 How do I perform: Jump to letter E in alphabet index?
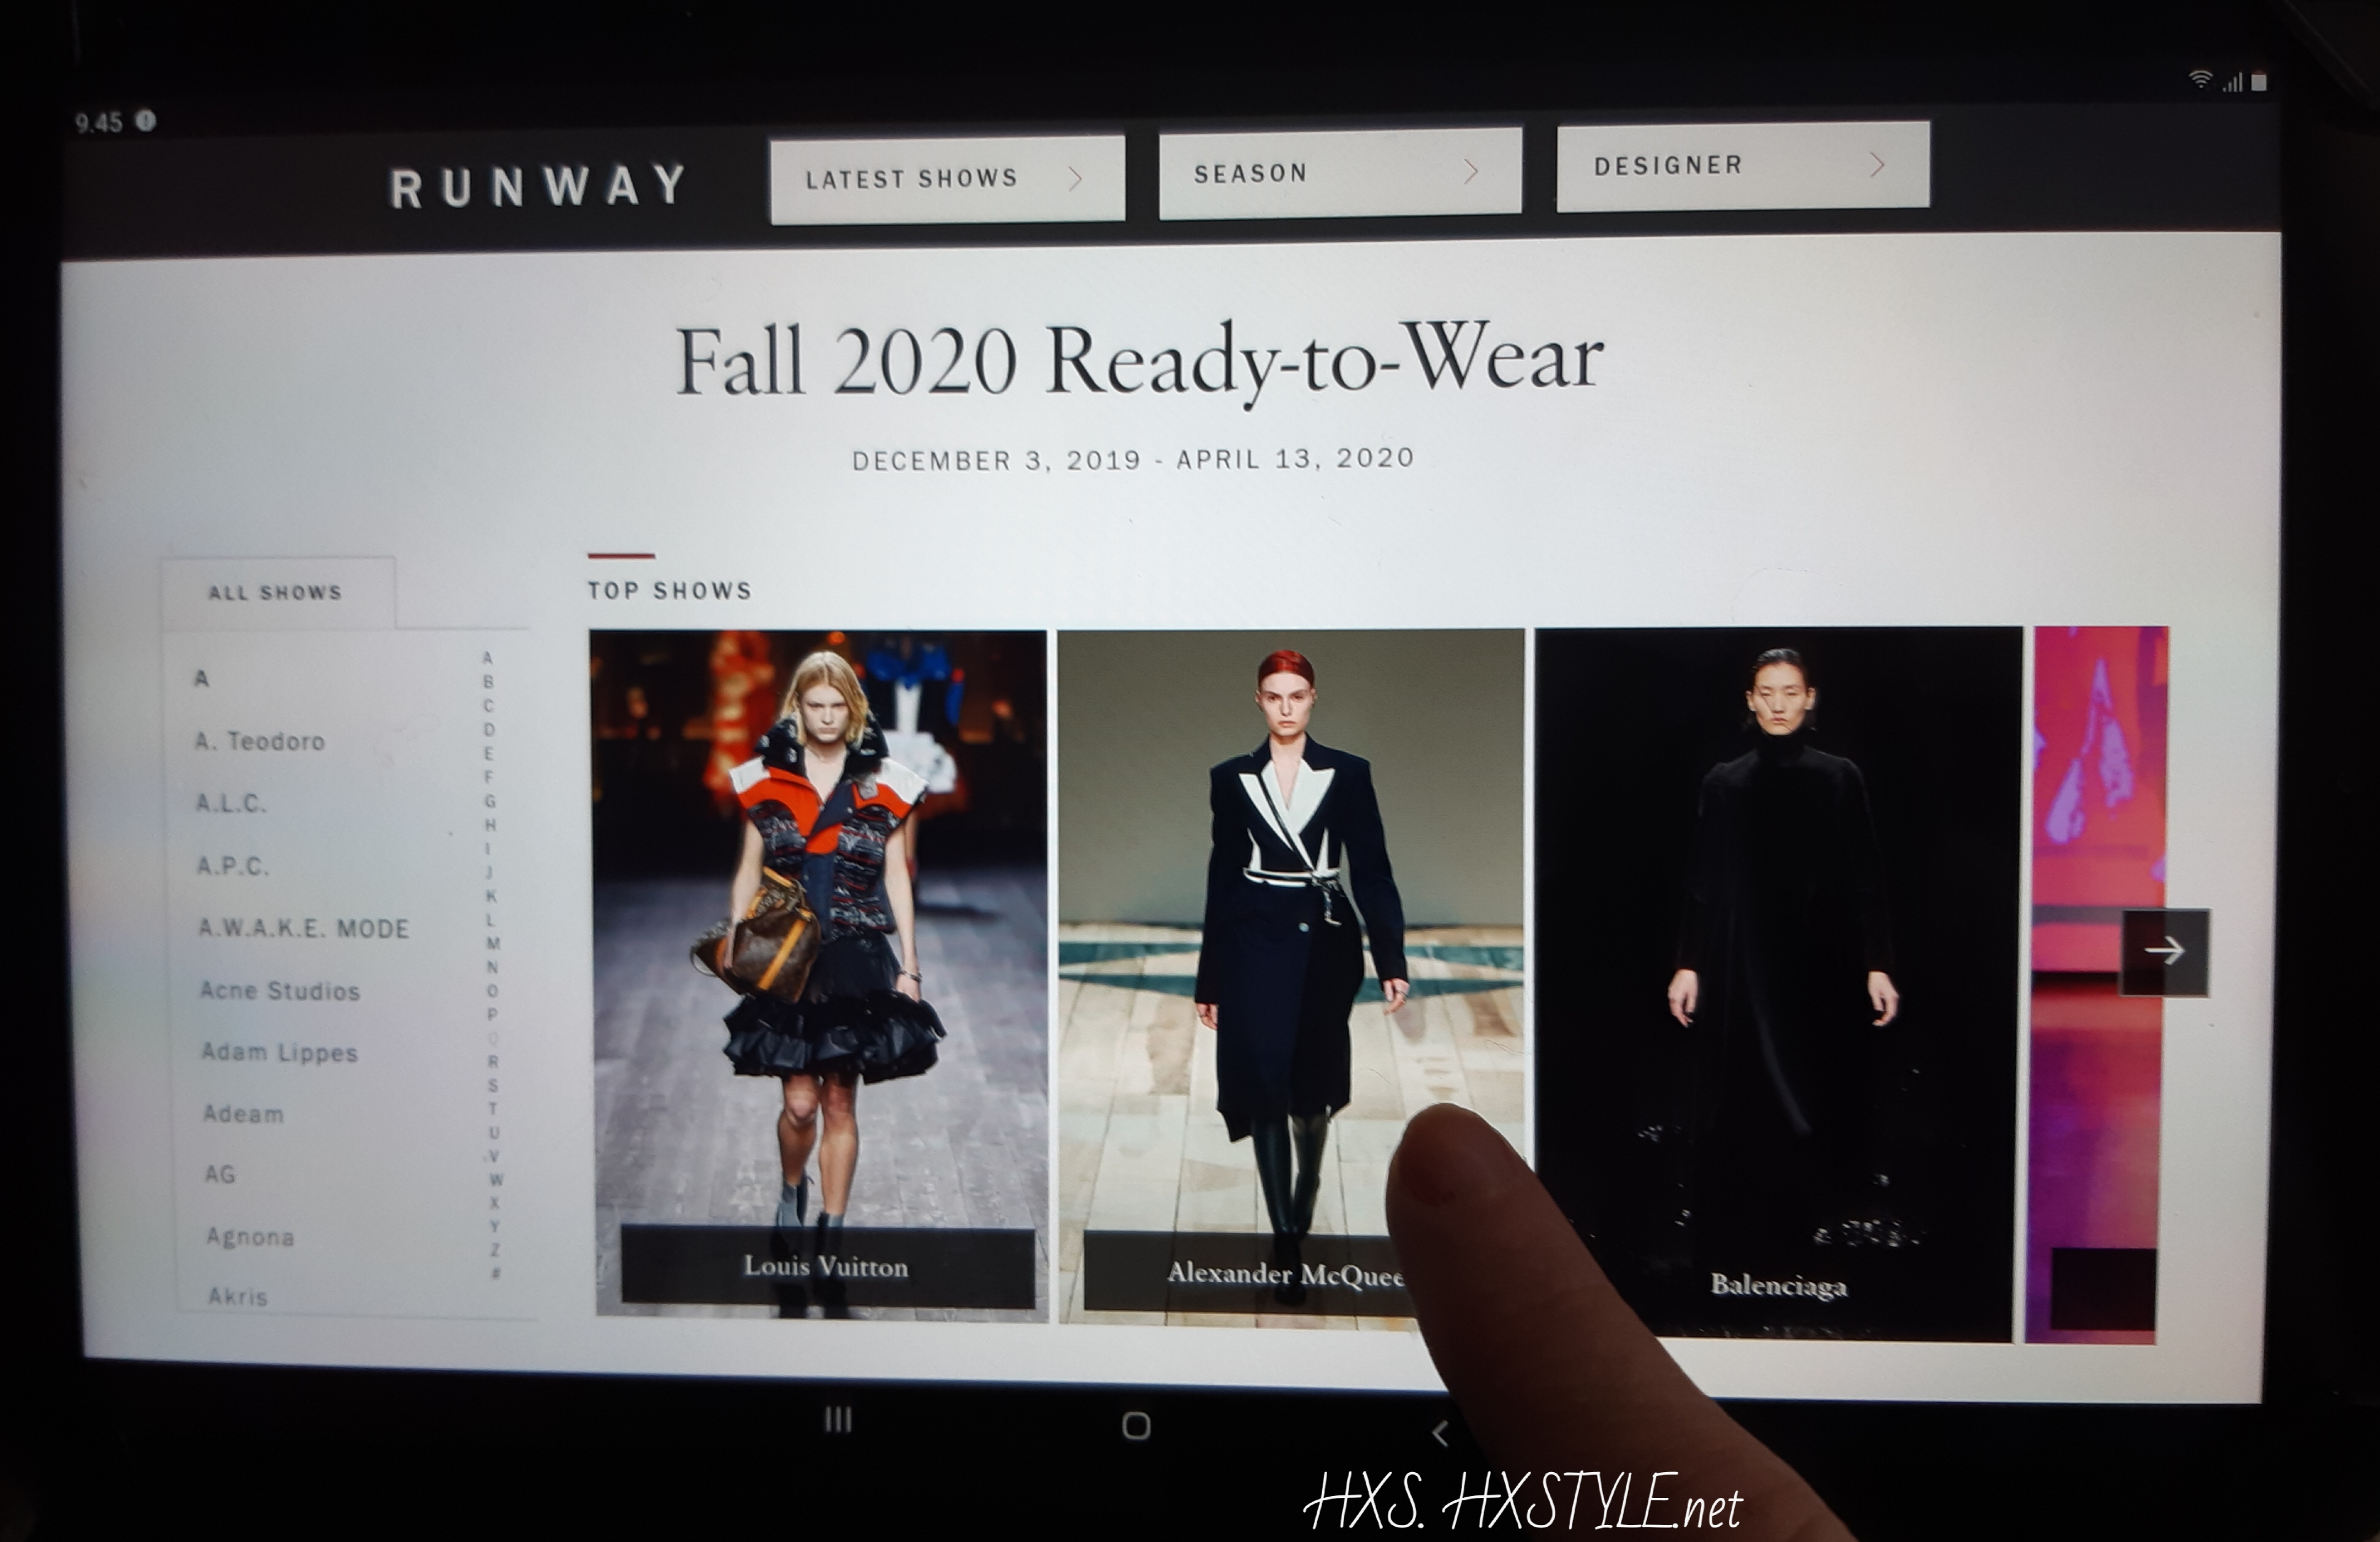click(489, 754)
